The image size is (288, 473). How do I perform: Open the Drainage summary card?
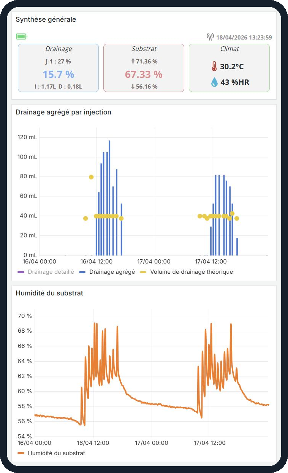click(59, 68)
